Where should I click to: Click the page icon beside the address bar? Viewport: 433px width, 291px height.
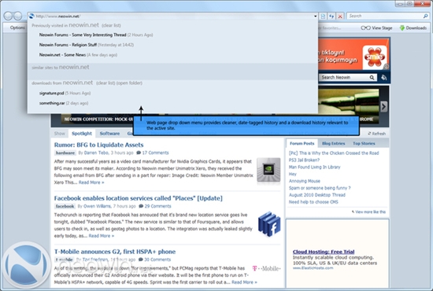tap(323, 17)
